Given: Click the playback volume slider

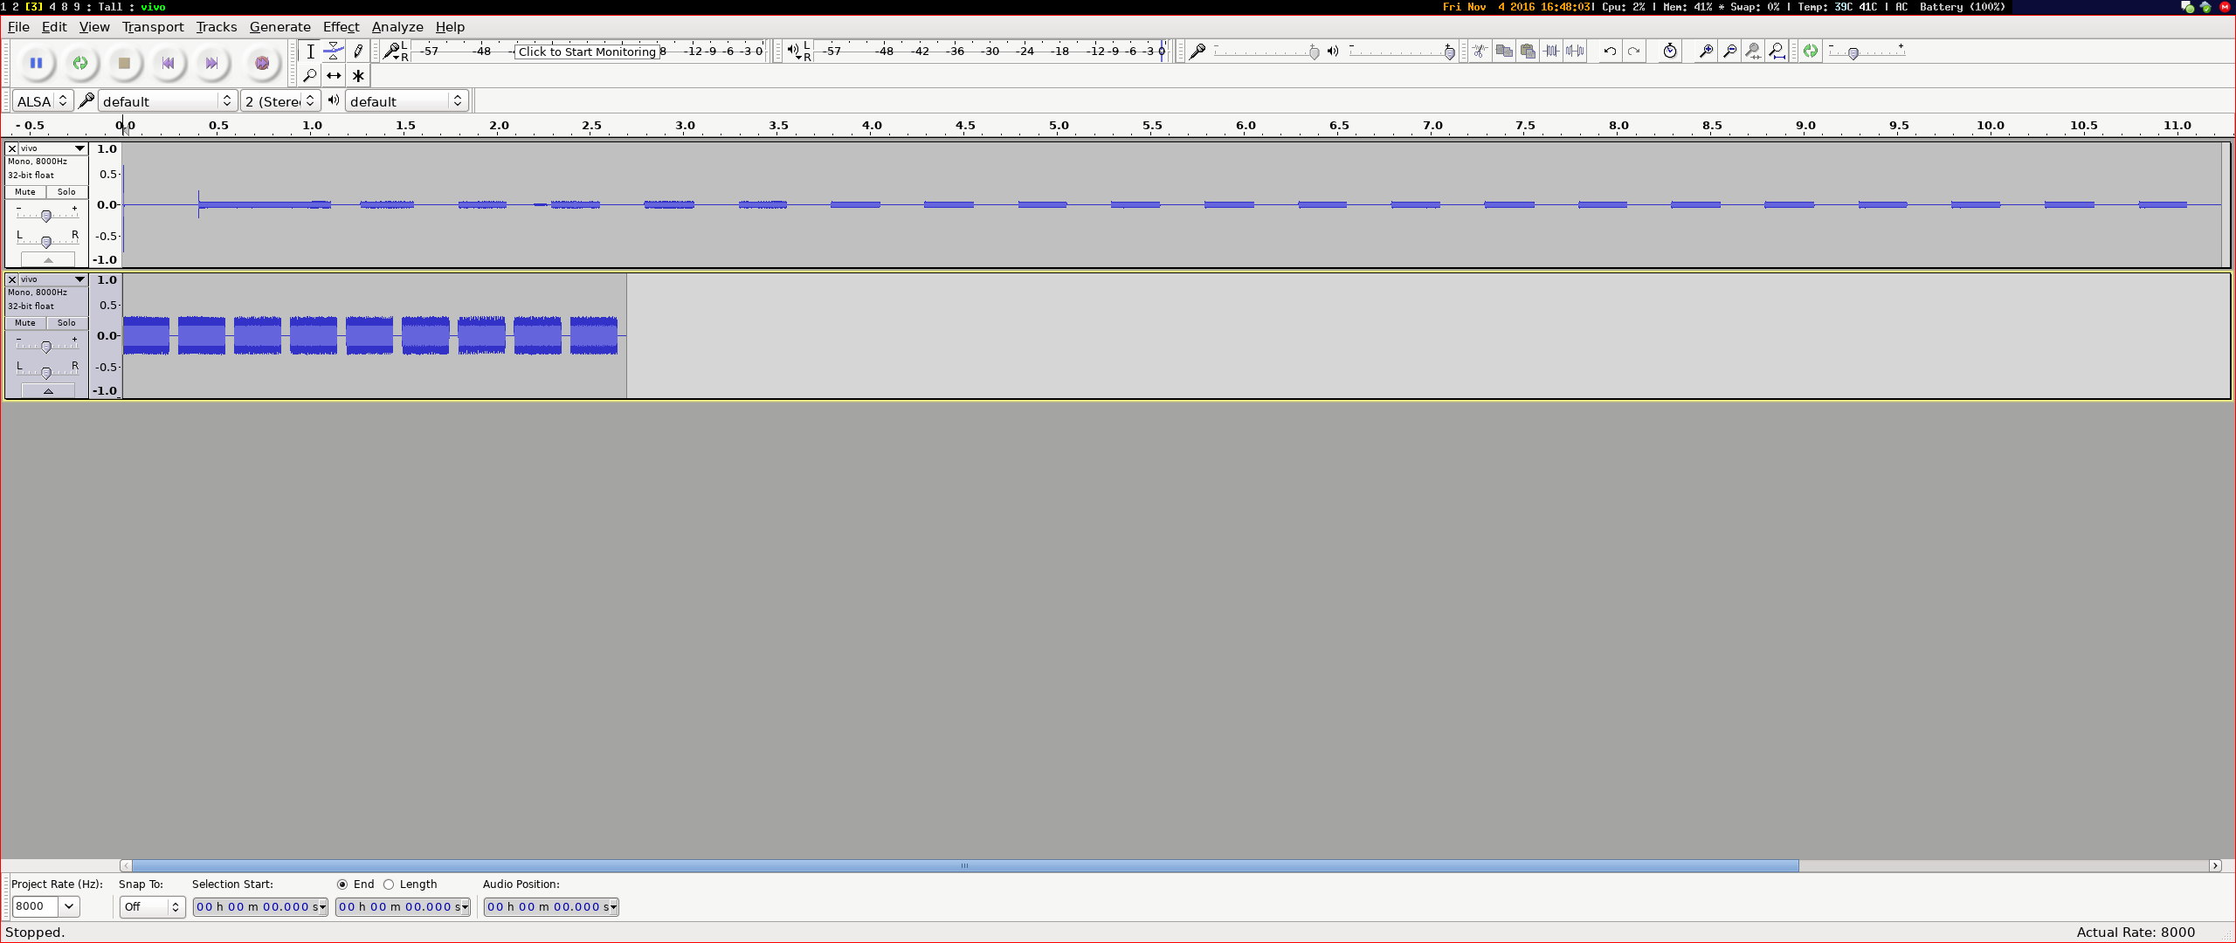Looking at the screenshot, I should coord(1402,52).
